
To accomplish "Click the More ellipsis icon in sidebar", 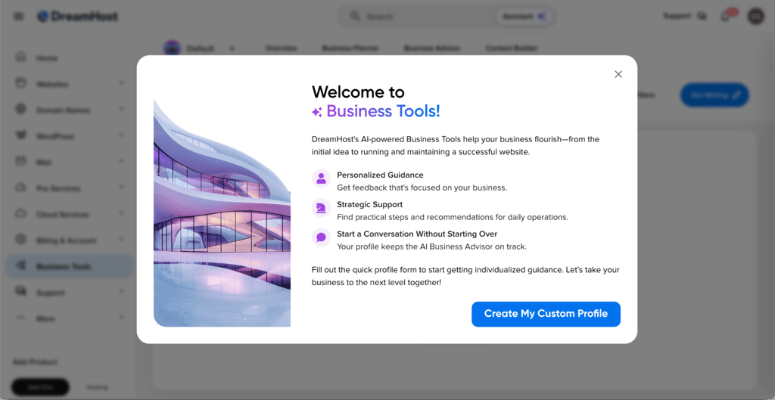I will coord(20,318).
